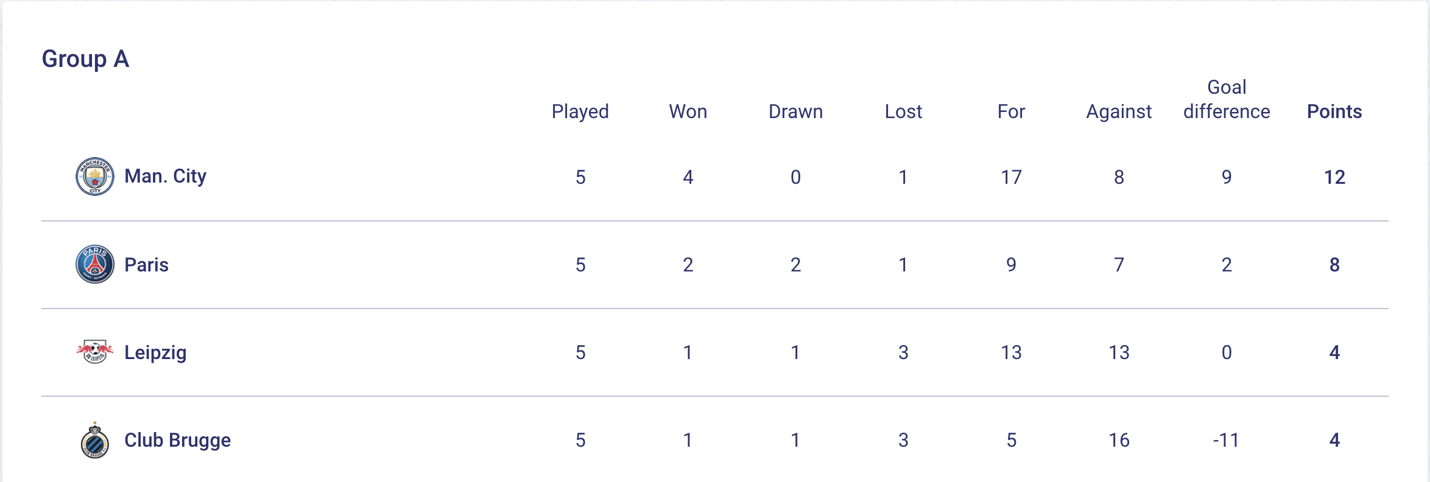Select the For column header

click(1011, 111)
